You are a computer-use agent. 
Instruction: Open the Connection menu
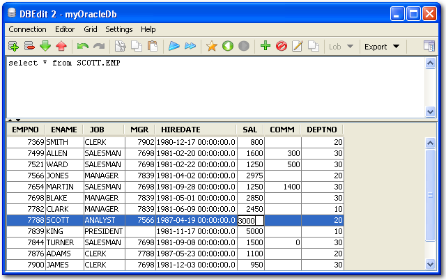27,29
